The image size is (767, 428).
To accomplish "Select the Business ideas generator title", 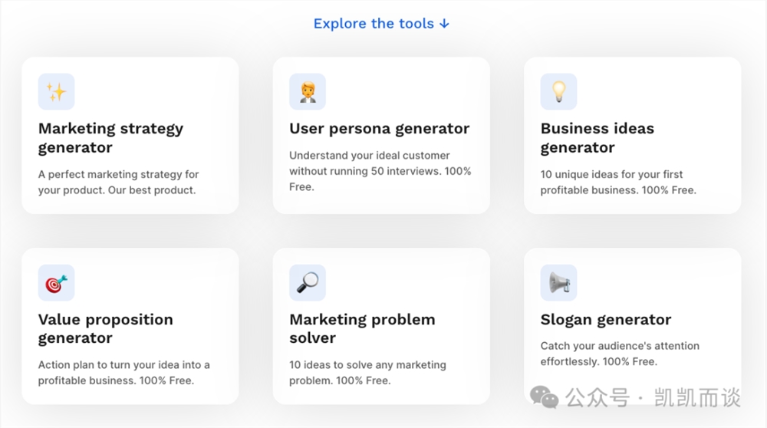I will click(597, 138).
